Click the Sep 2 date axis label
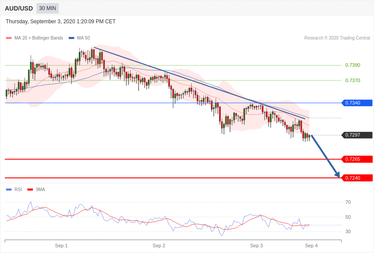Screen dimensions: 374x253 tap(159, 246)
